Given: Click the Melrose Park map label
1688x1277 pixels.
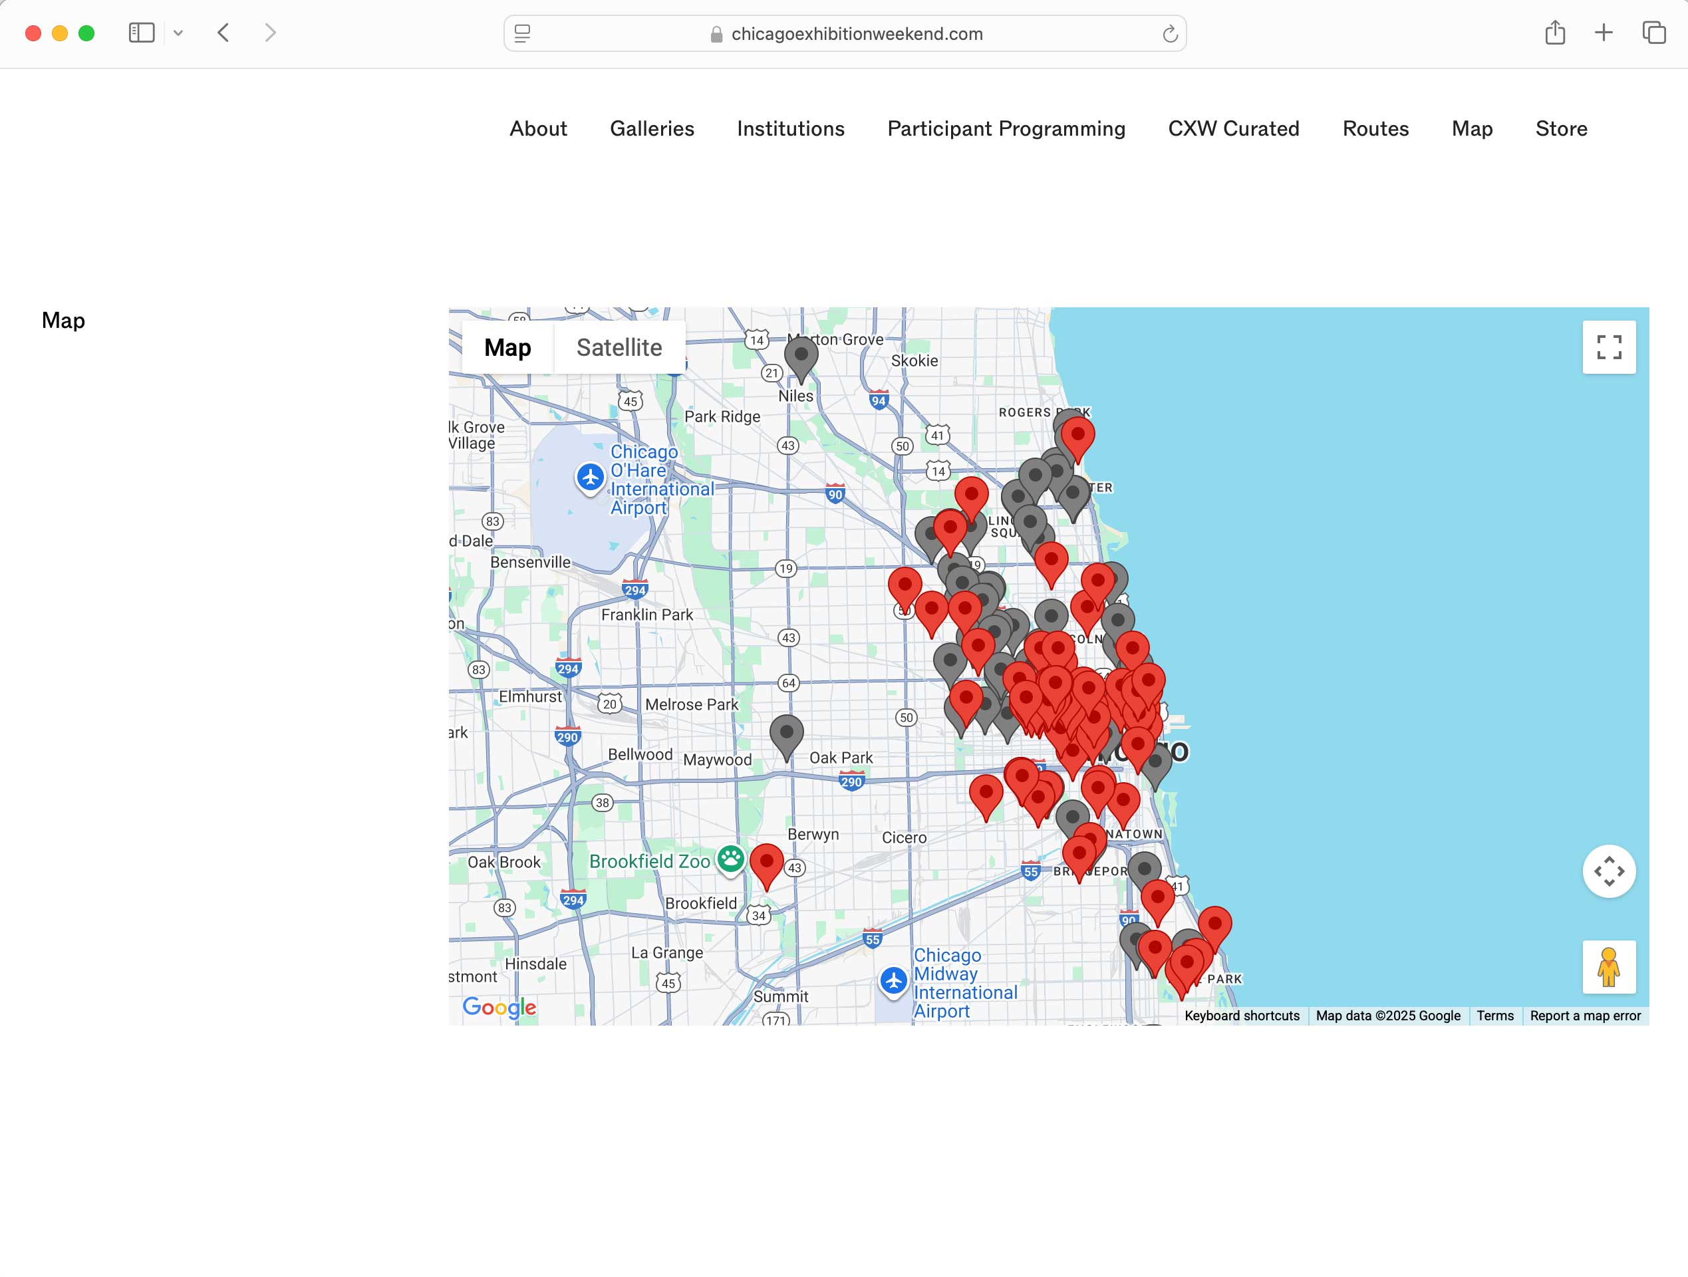Looking at the screenshot, I should click(692, 704).
